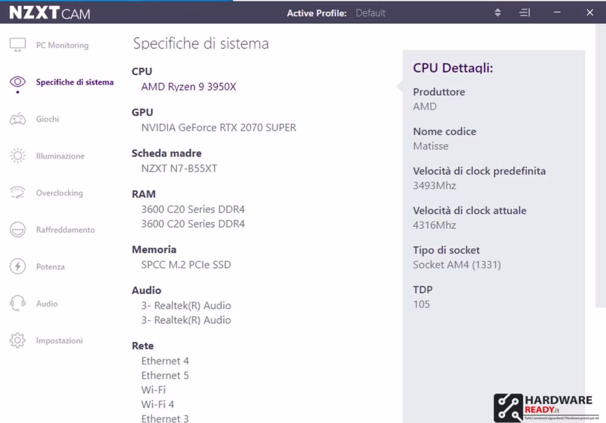Click the PC Monitoring monitor icon
Screen dimensions: 606x423
17,45
